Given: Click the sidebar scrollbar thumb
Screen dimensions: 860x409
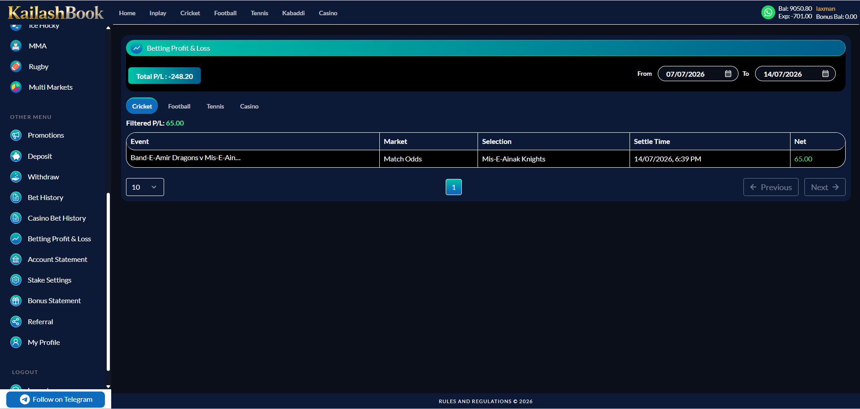Looking at the screenshot, I should coord(108,282).
